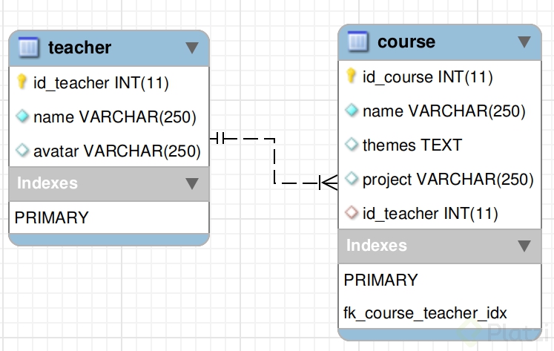Click the course table icon
Viewport: 554px width, 351px height.
(357, 42)
